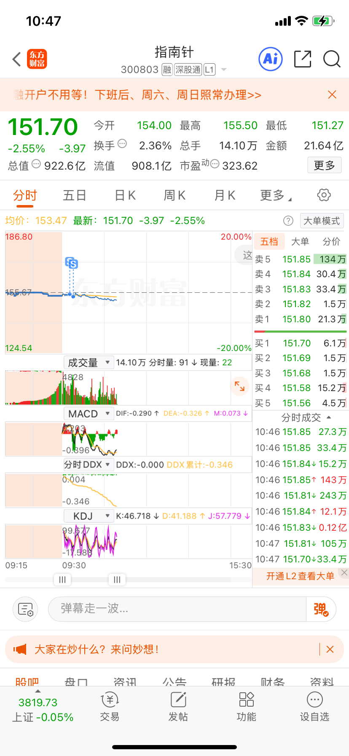Tap the 总值 info icon
The width and height of the screenshot is (349, 756).
click(36, 164)
